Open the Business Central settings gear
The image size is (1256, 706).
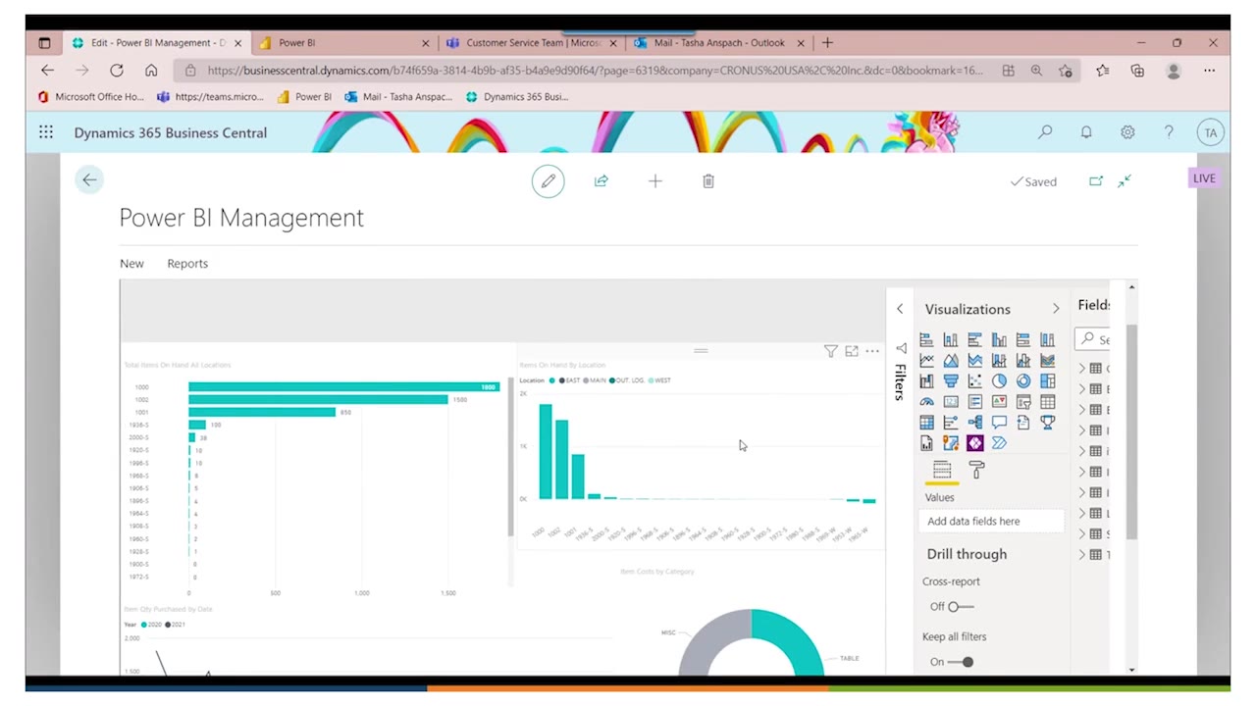click(1127, 132)
